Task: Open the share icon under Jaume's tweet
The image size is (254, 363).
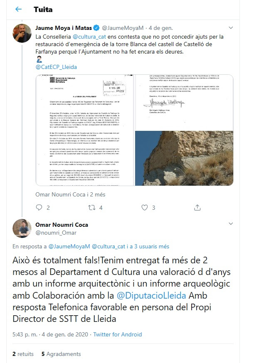Action: pos(197,207)
